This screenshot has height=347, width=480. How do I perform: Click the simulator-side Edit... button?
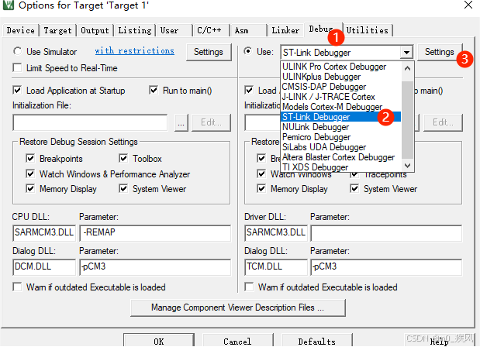[x=211, y=123]
